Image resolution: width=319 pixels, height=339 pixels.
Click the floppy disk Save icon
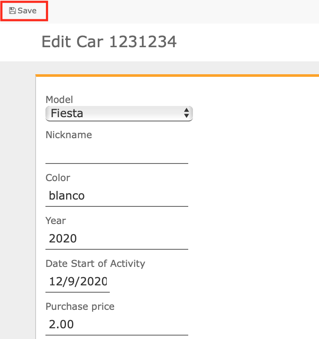point(12,11)
